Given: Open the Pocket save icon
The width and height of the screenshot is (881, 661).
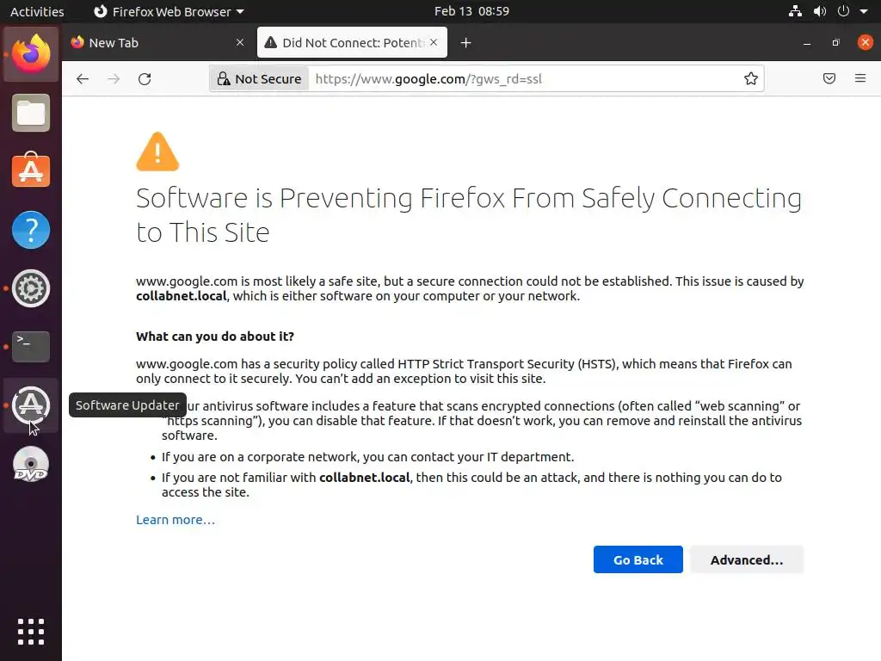Looking at the screenshot, I should 829,79.
